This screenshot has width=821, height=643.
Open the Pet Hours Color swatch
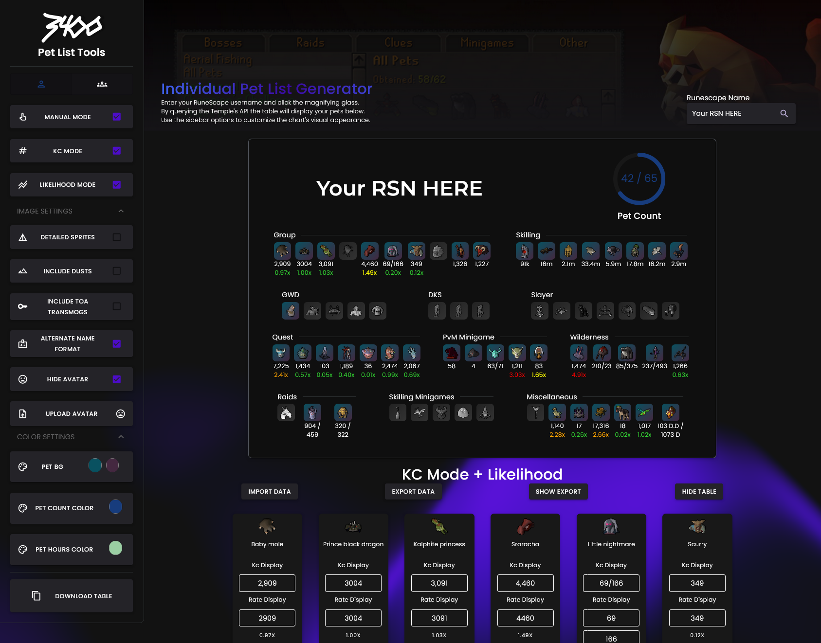coord(116,548)
